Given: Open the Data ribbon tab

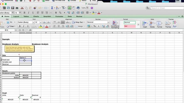Looking at the screenshot, I should click(x=70, y=17).
